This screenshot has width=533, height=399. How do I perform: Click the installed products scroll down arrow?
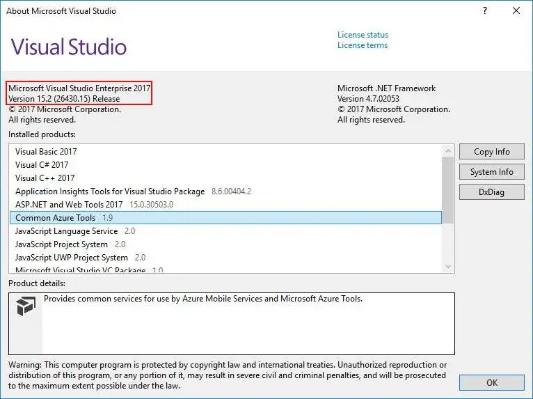click(x=448, y=266)
